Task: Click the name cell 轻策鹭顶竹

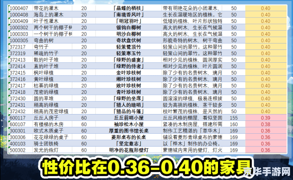Action: click(x=128, y=47)
